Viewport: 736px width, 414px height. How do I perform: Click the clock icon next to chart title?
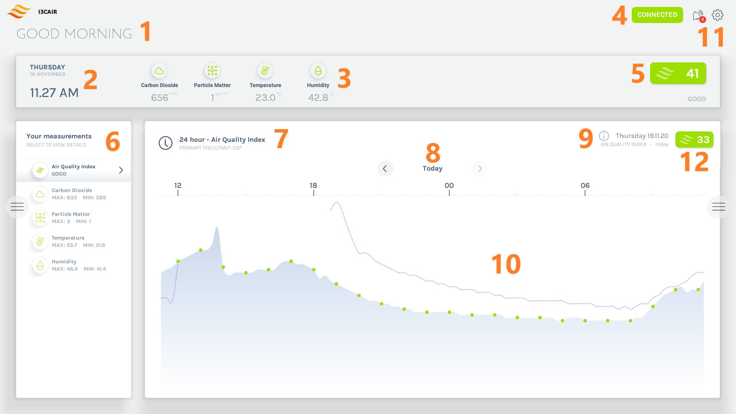coord(165,143)
